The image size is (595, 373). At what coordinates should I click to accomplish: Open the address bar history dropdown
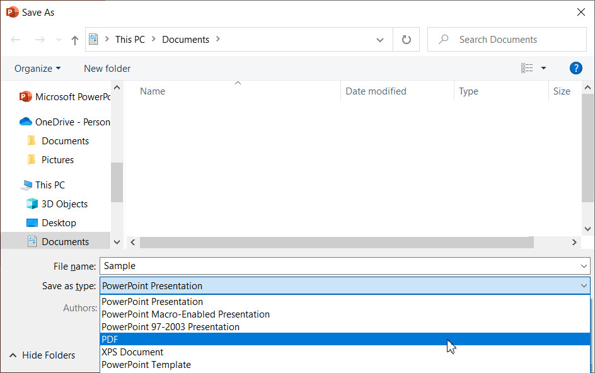point(380,40)
